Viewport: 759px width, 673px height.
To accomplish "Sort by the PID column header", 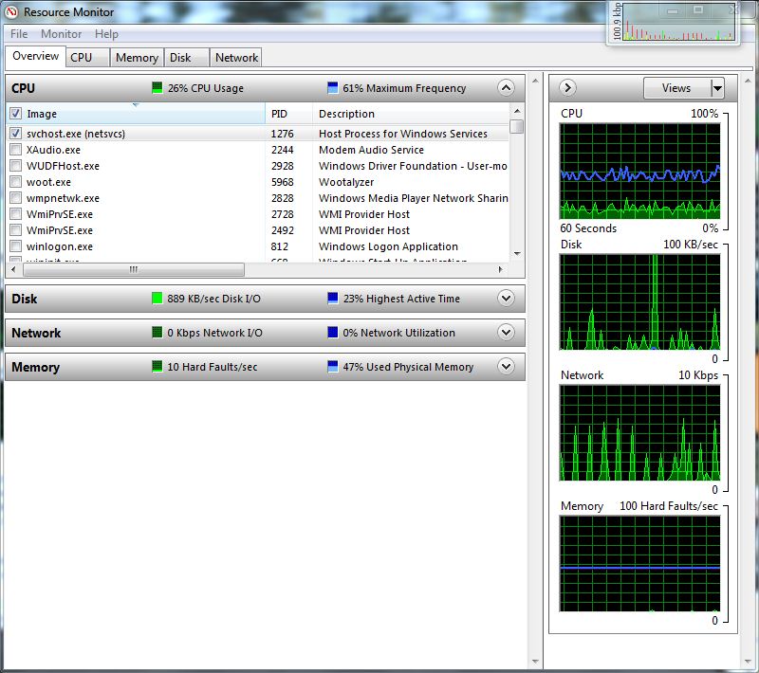I will [x=288, y=114].
